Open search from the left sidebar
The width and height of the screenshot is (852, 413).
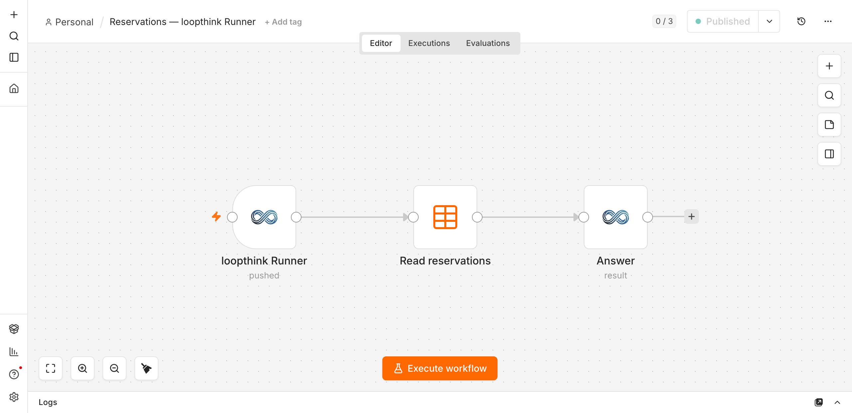14,36
